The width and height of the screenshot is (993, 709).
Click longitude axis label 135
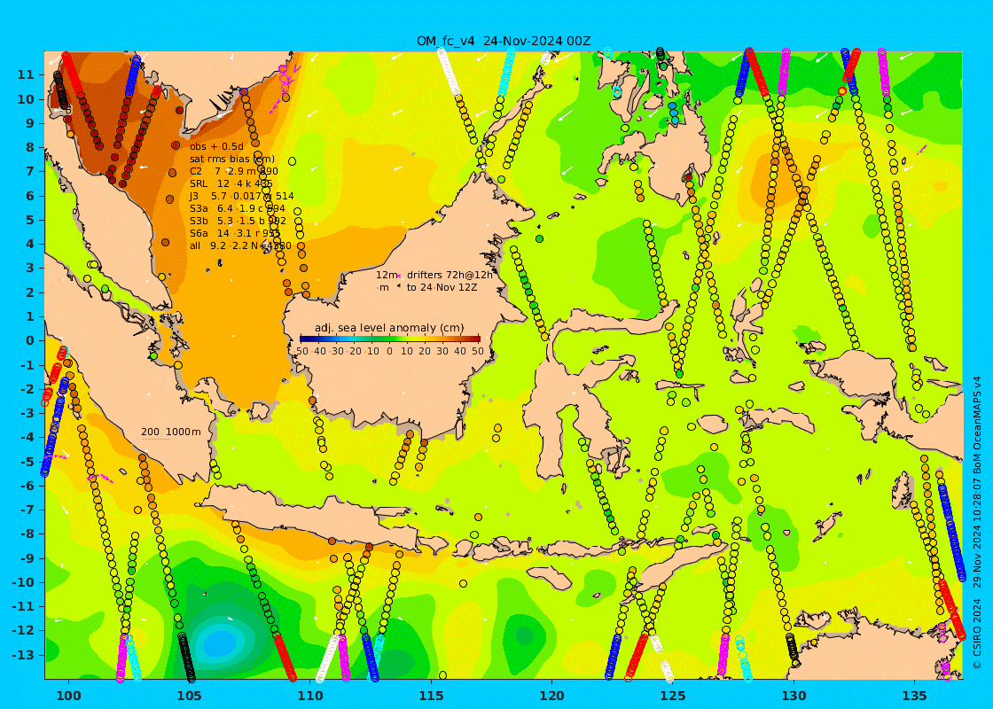tap(914, 696)
